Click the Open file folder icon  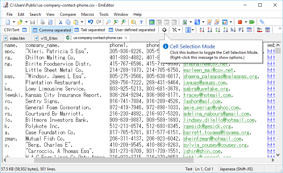[x=20, y=22]
